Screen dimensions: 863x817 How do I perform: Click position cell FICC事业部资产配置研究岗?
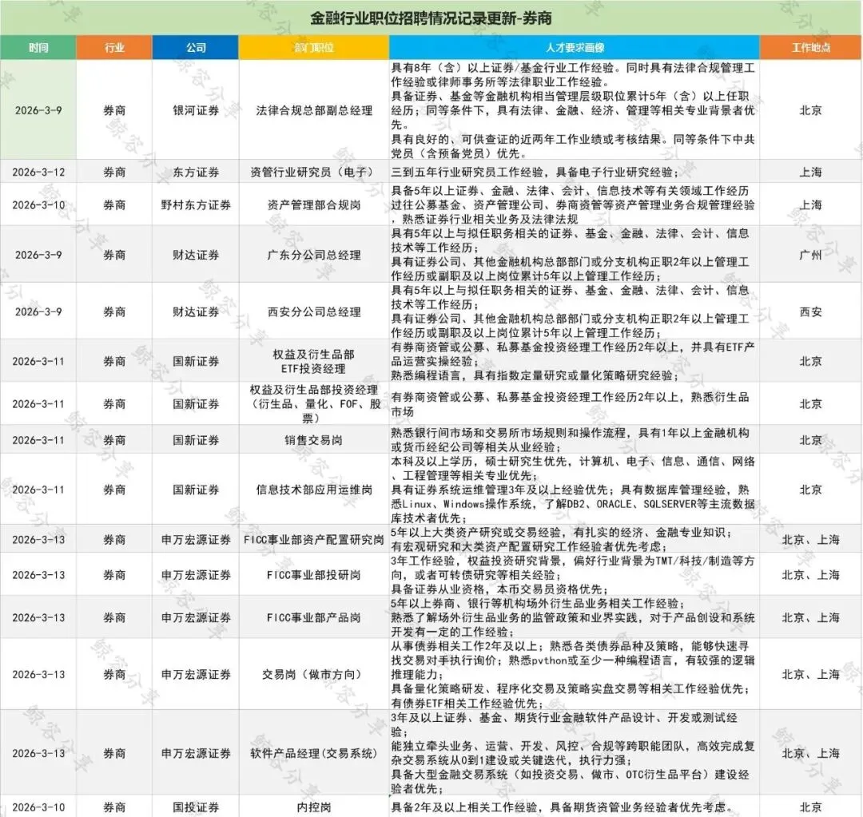(x=314, y=540)
